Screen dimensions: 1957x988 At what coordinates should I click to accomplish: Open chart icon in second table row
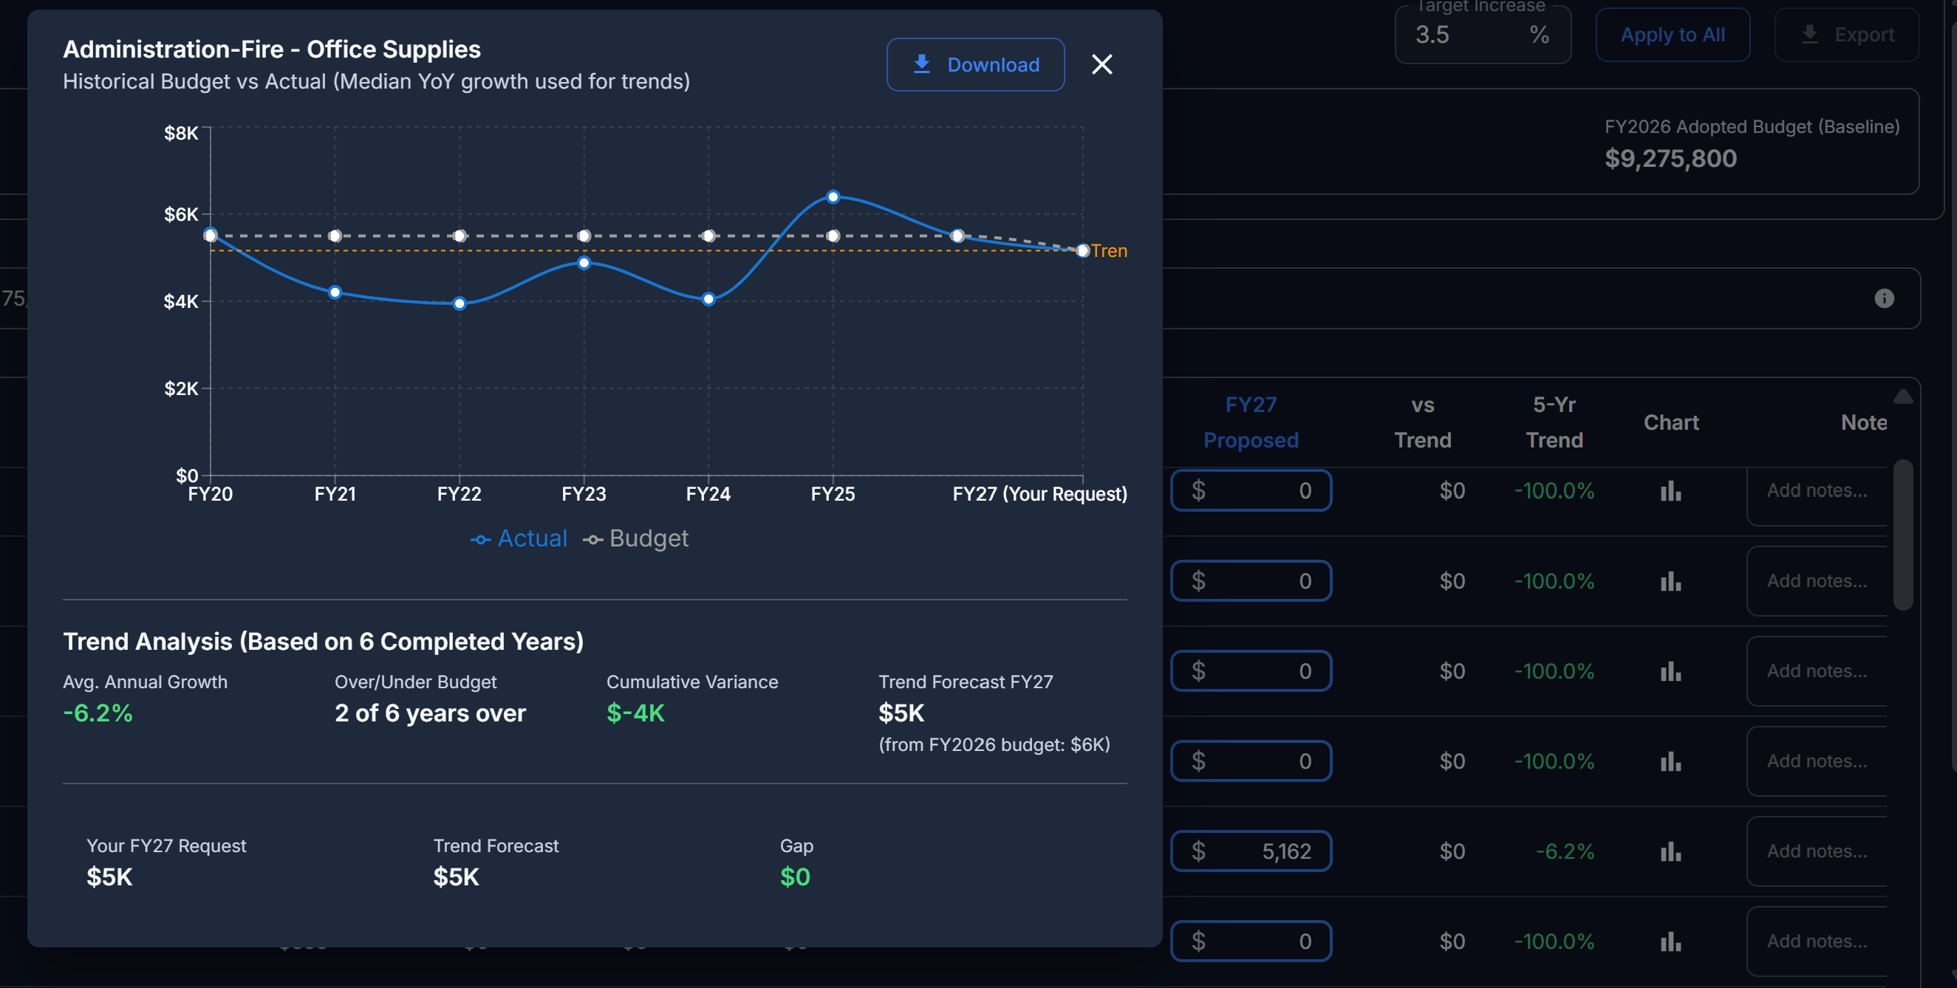1670,582
